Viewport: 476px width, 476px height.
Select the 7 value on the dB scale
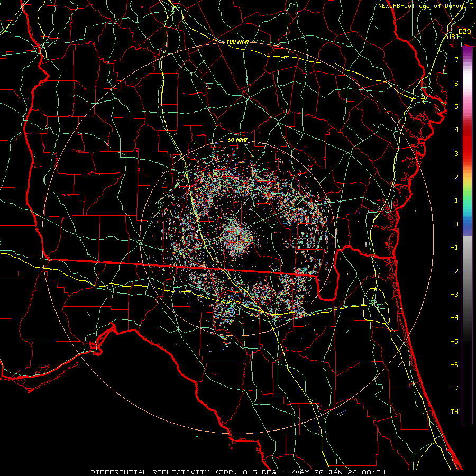point(456,59)
